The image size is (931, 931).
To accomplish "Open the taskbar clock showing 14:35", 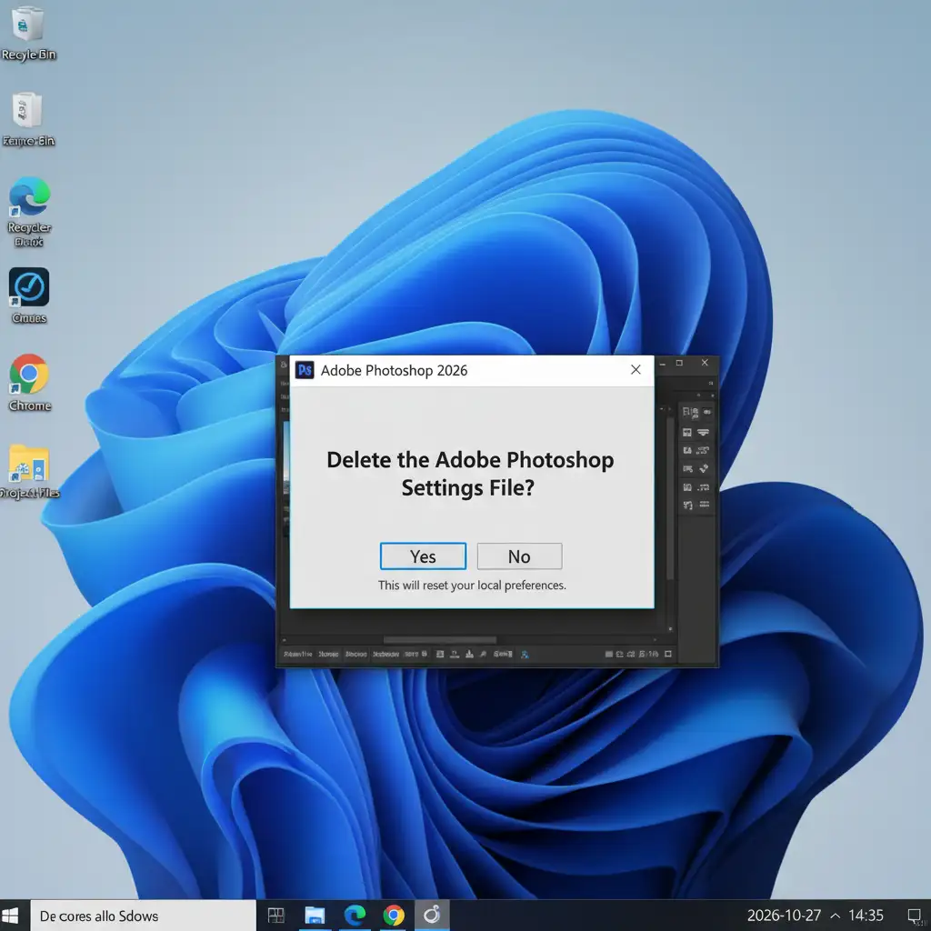I will pos(866,916).
